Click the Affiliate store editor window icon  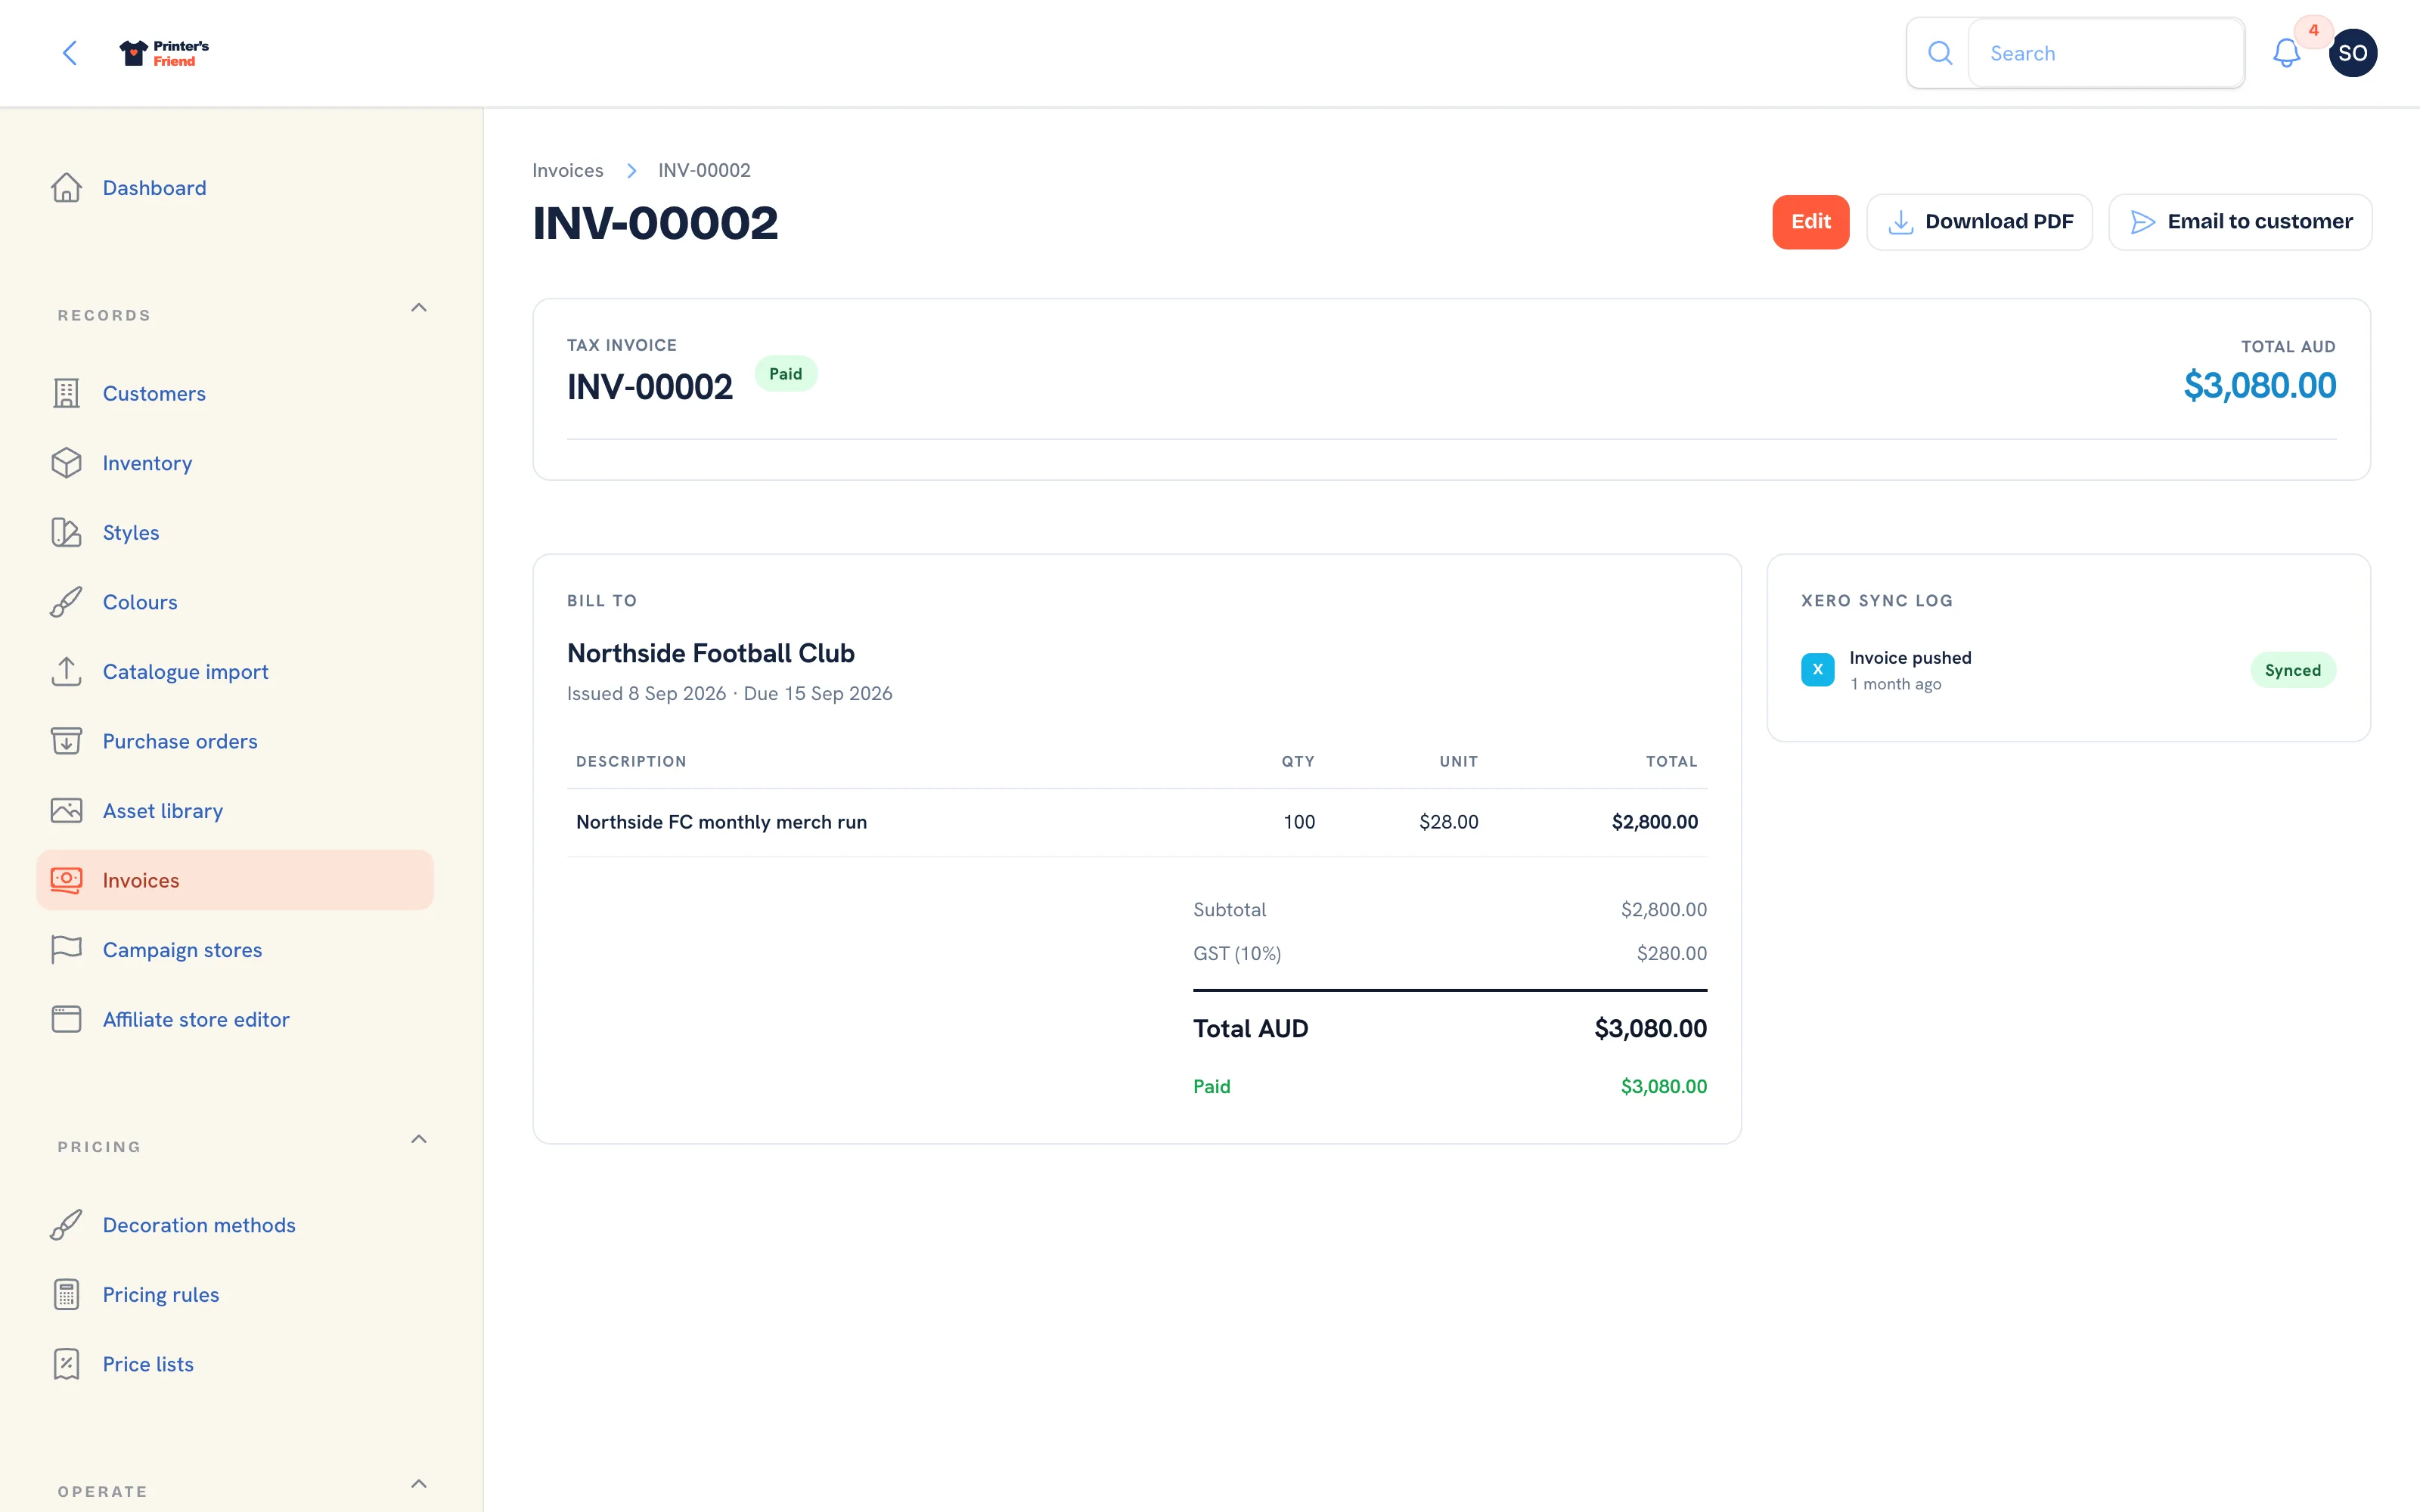[66, 1019]
